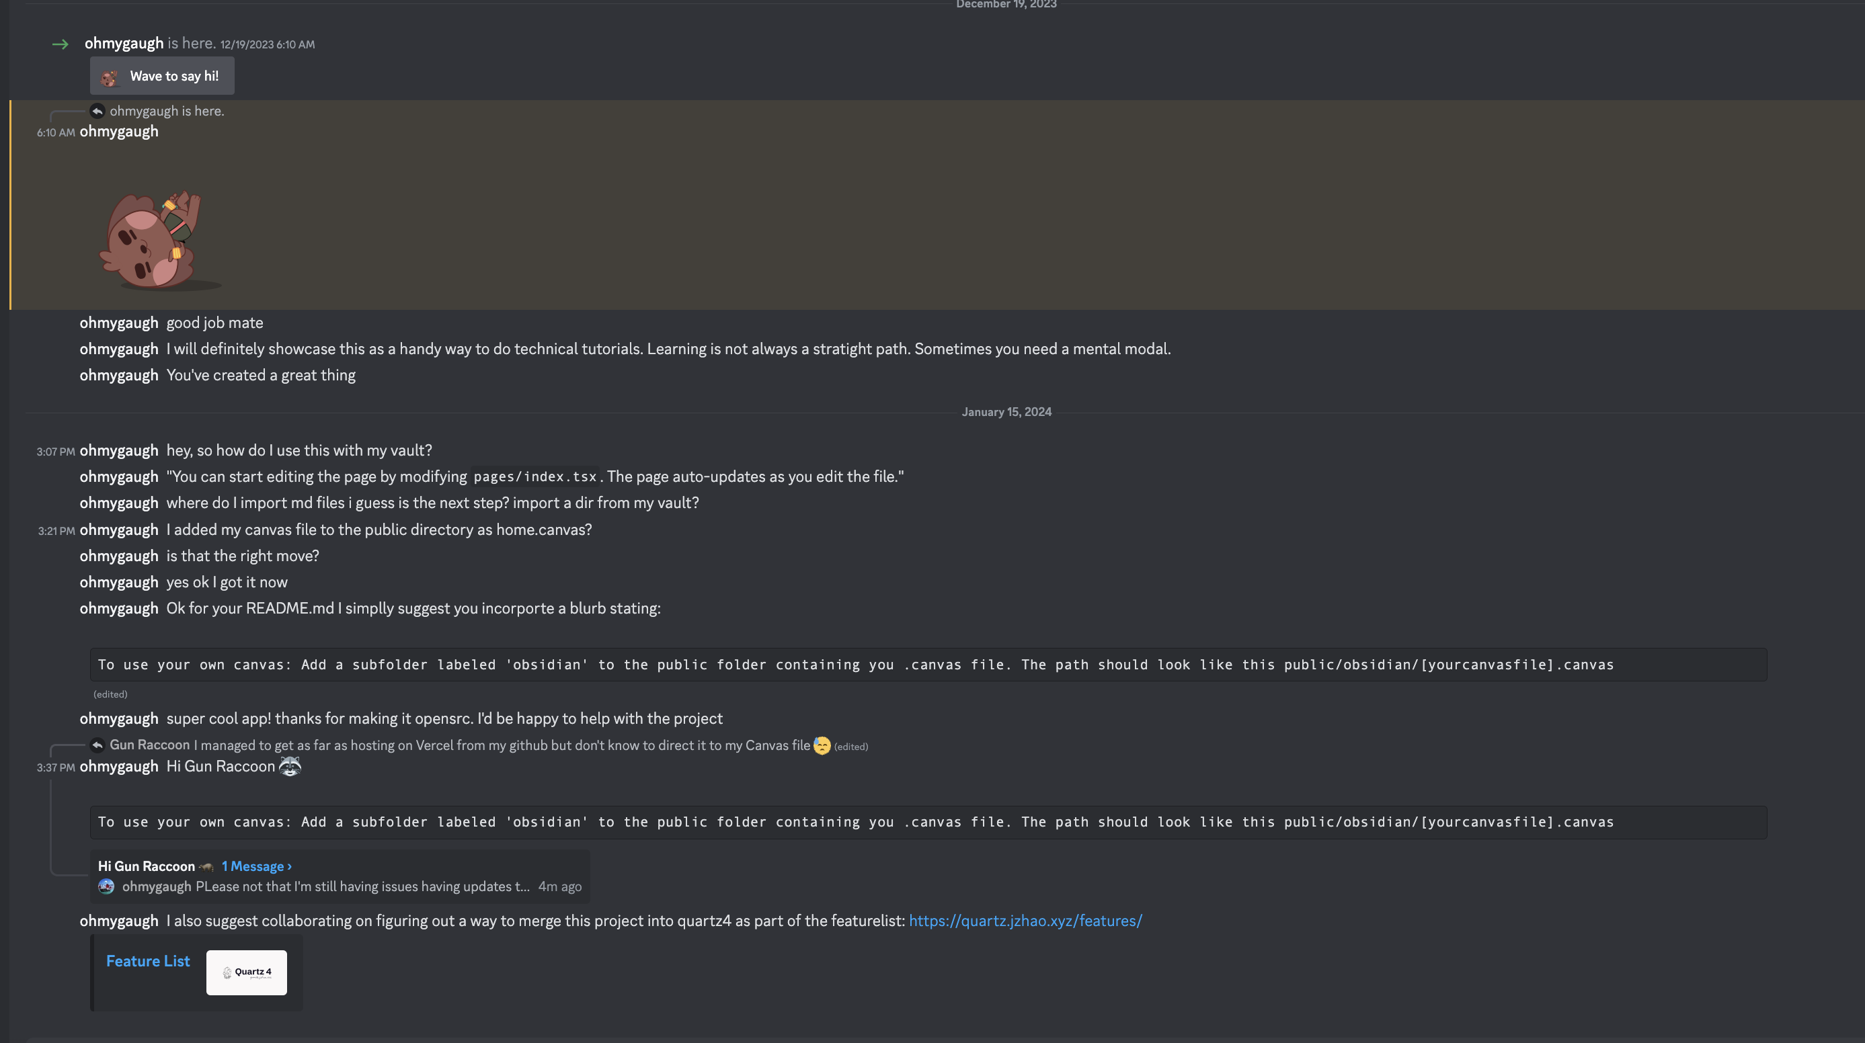Image resolution: width=1865 pixels, height=1043 pixels.
Task: Open the '1 Message' thread link
Action: (256, 866)
